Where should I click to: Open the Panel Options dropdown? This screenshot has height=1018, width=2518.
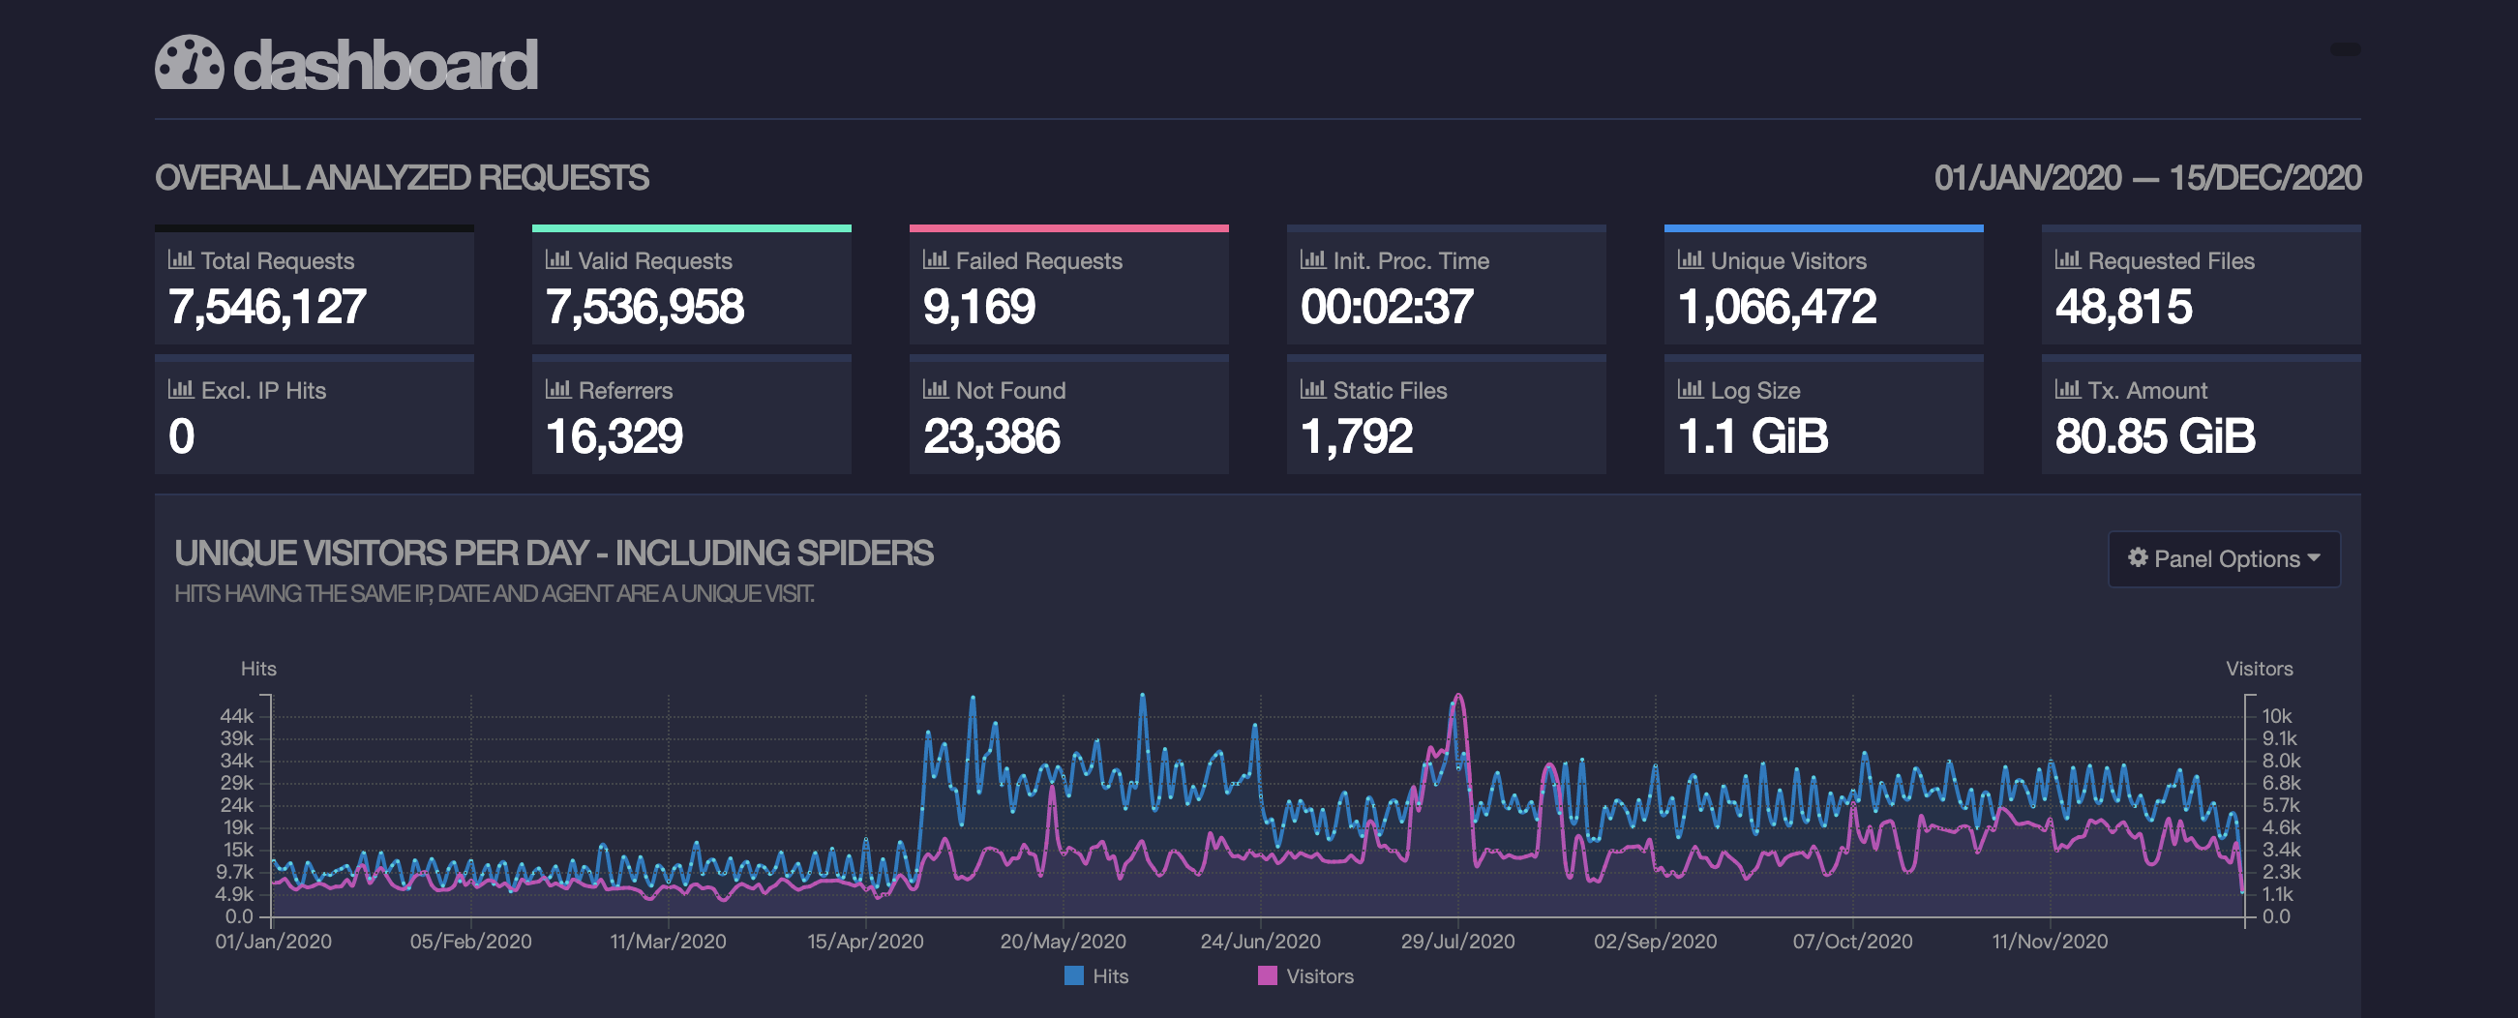pyautogui.click(x=2224, y=558)
